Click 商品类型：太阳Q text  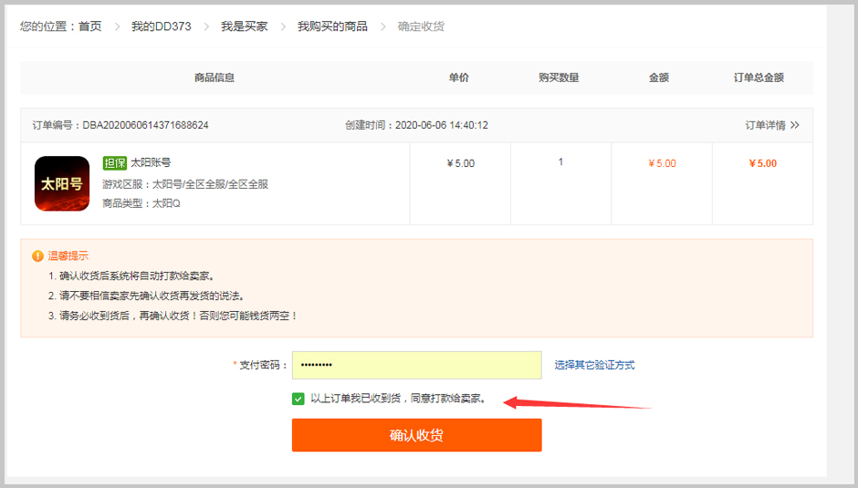[x=141, y=203]
